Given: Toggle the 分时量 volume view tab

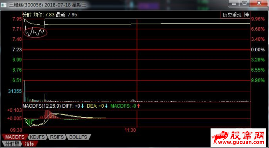Looking at the screenshot, I should click(11, 144).
